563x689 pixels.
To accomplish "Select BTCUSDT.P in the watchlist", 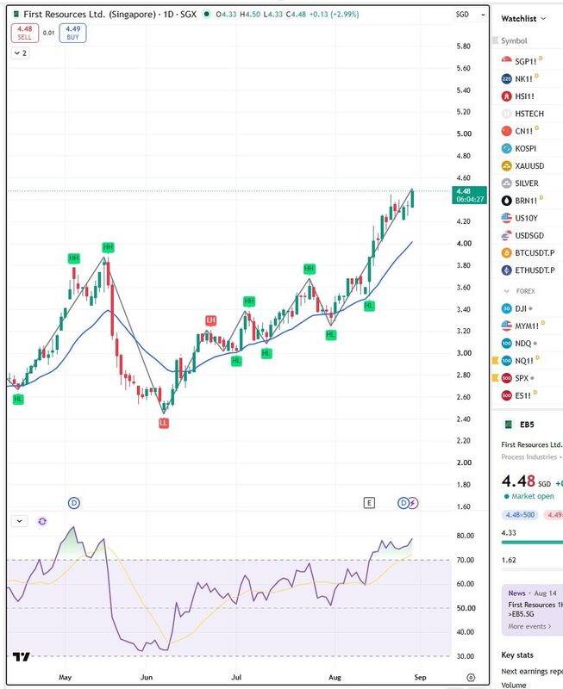I will pos(528,253).
